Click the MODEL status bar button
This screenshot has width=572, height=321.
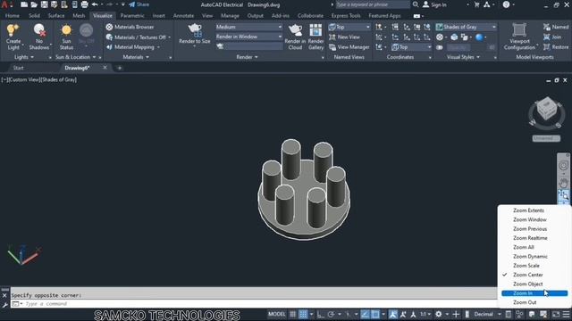tap(277, 314)
